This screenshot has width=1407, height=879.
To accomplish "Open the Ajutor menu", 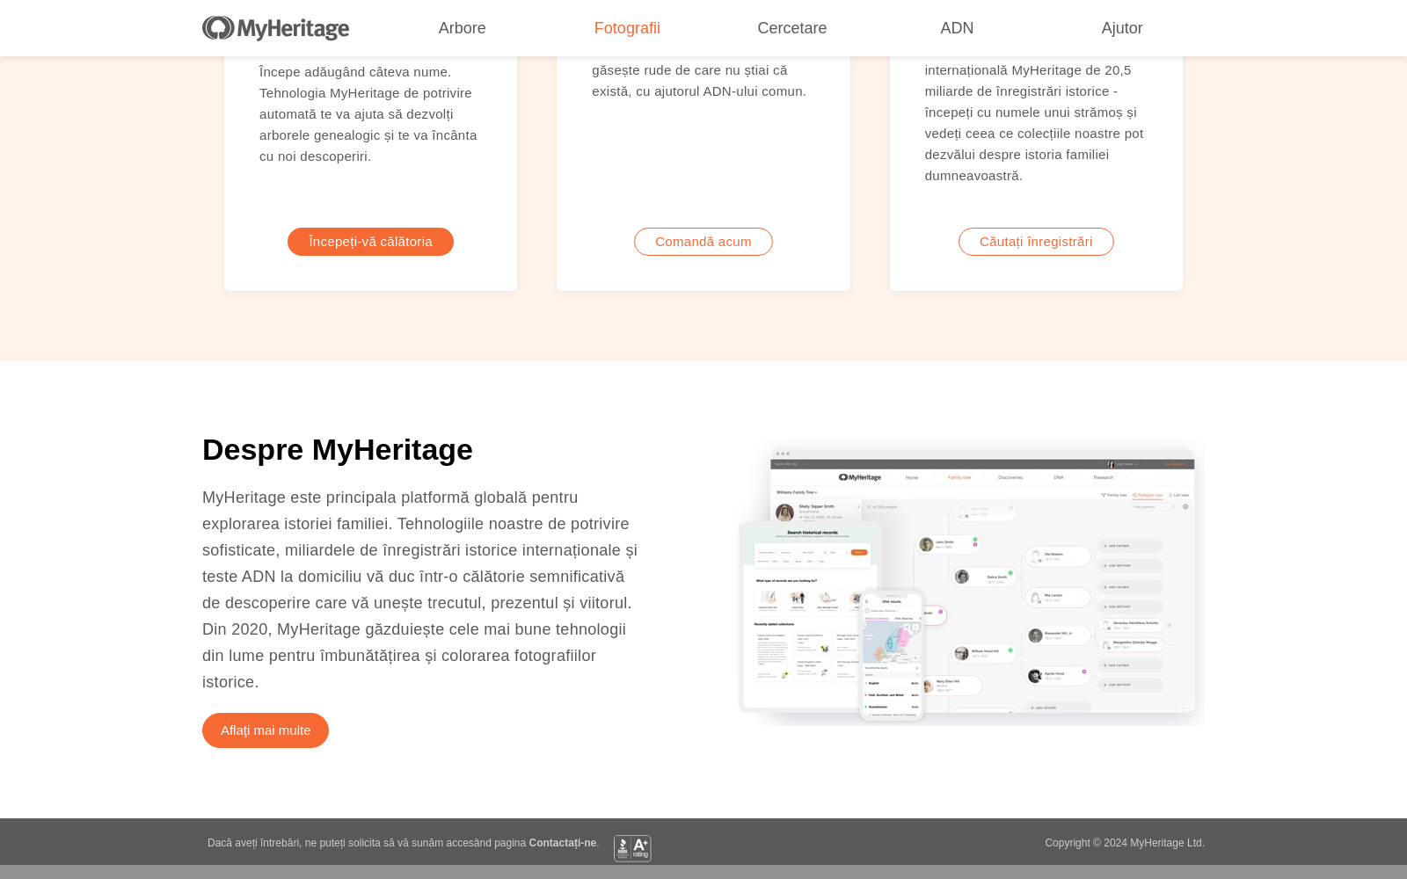I will (1122, 28).
